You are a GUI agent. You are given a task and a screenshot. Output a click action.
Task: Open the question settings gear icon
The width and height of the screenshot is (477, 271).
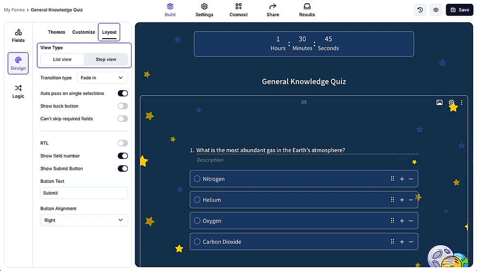tap(451, 103)
